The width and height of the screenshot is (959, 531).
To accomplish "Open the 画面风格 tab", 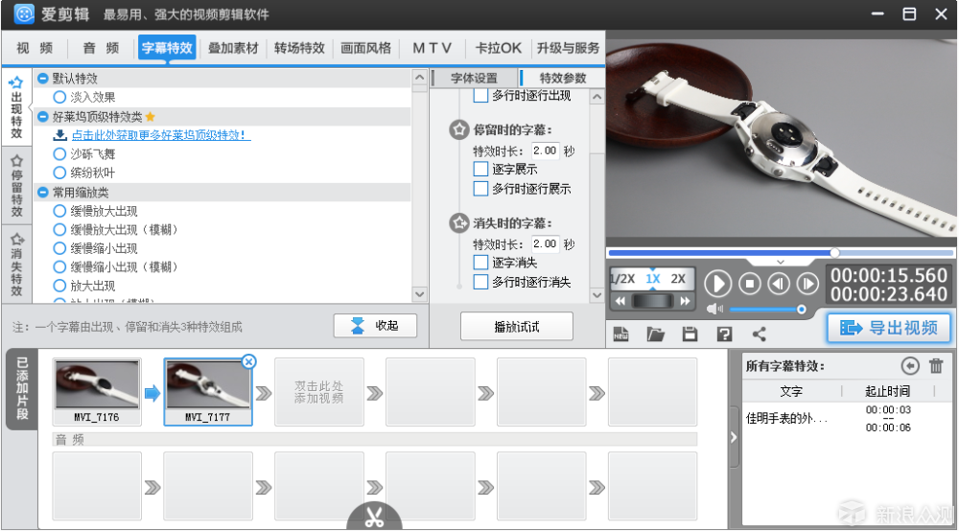I will click(x=365, y=48).
